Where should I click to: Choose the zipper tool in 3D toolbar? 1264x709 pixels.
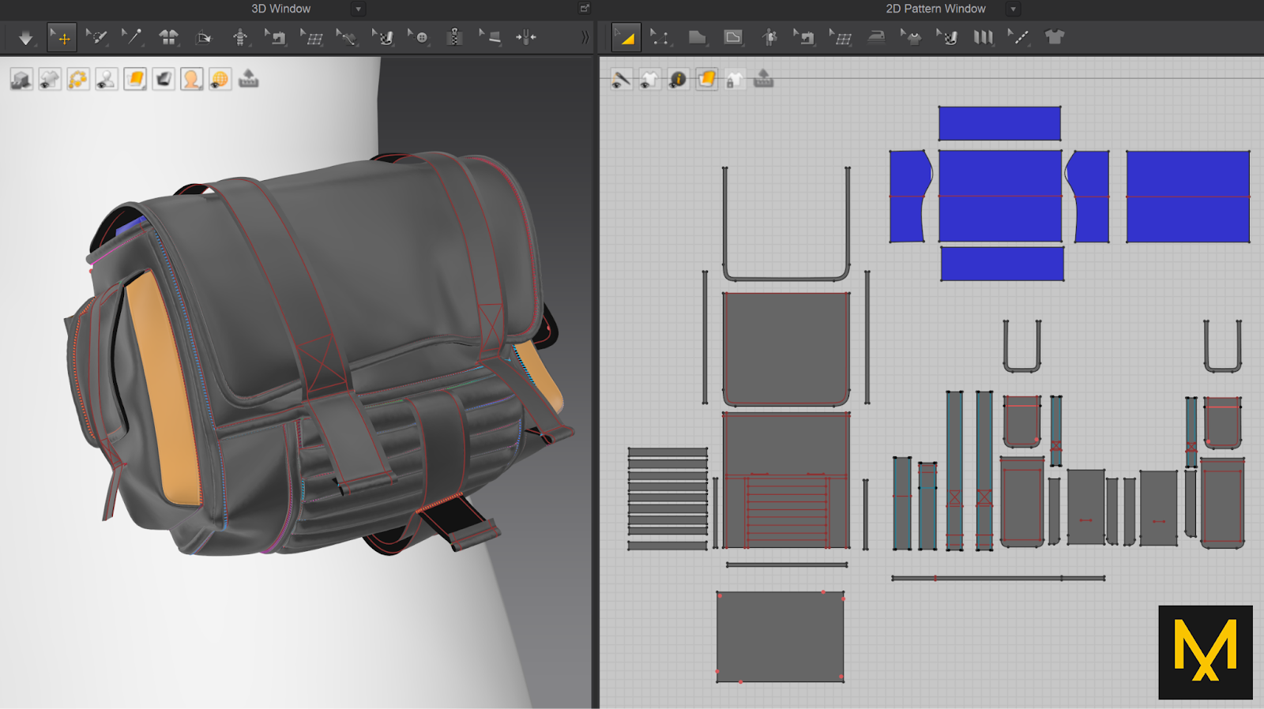click(x=453, y=37)
